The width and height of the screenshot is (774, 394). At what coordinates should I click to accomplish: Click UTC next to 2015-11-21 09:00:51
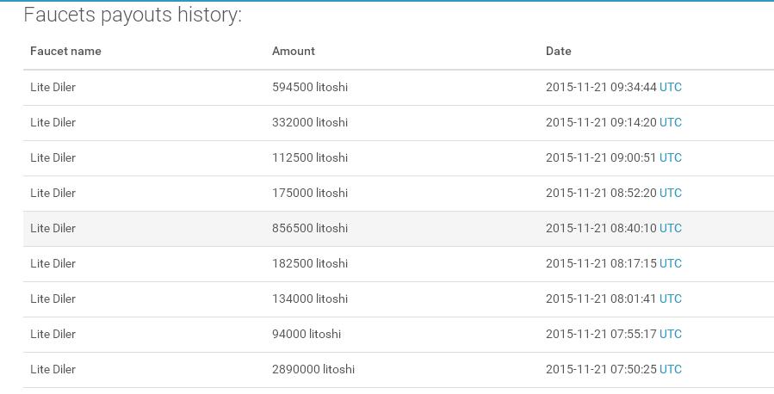[671, 157]
